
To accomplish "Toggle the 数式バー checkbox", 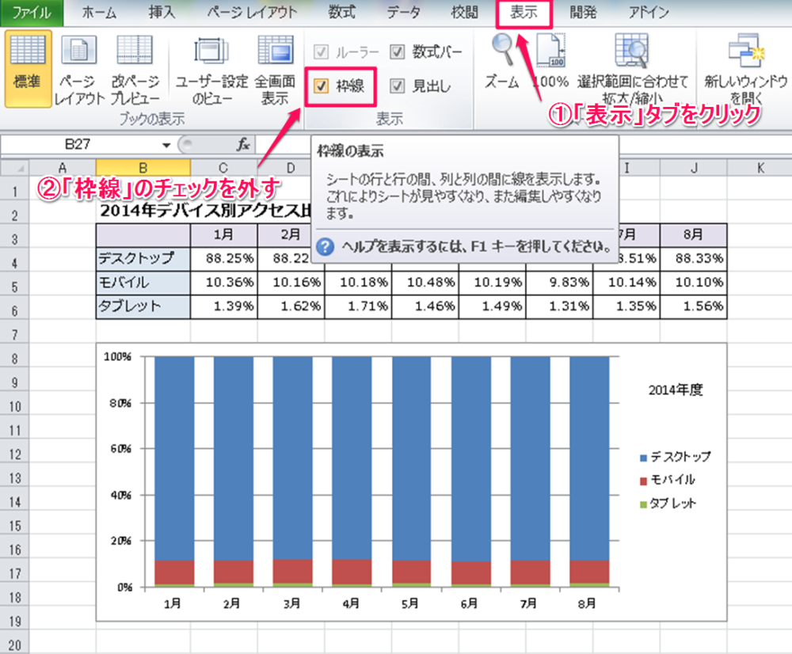I will pos(398,52).
